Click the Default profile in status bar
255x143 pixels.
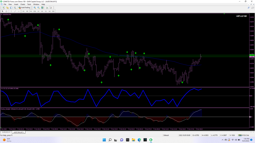[166, 135]
